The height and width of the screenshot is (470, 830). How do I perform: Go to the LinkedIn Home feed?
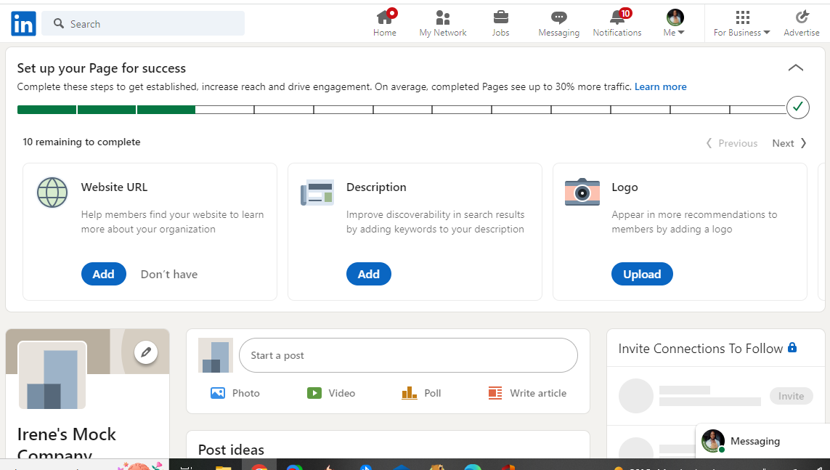coord(385,23)
